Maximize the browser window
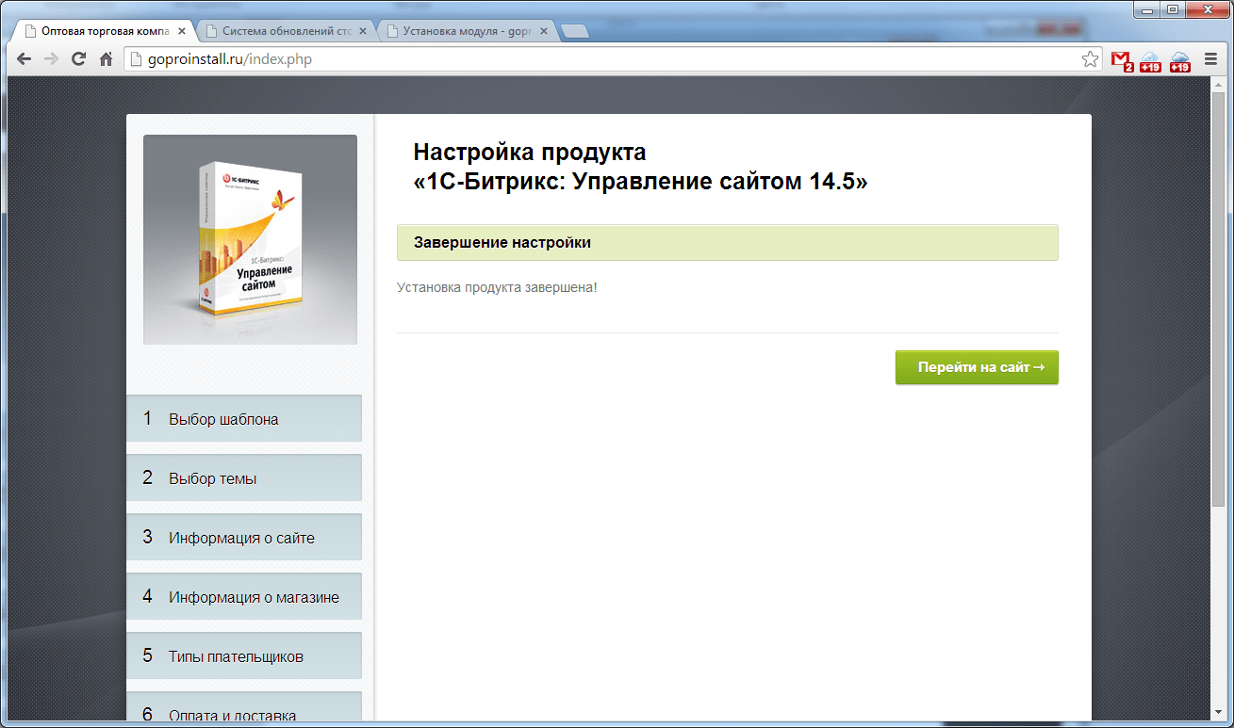Viewport: 1234px width, 728px height. [1173, 9]
